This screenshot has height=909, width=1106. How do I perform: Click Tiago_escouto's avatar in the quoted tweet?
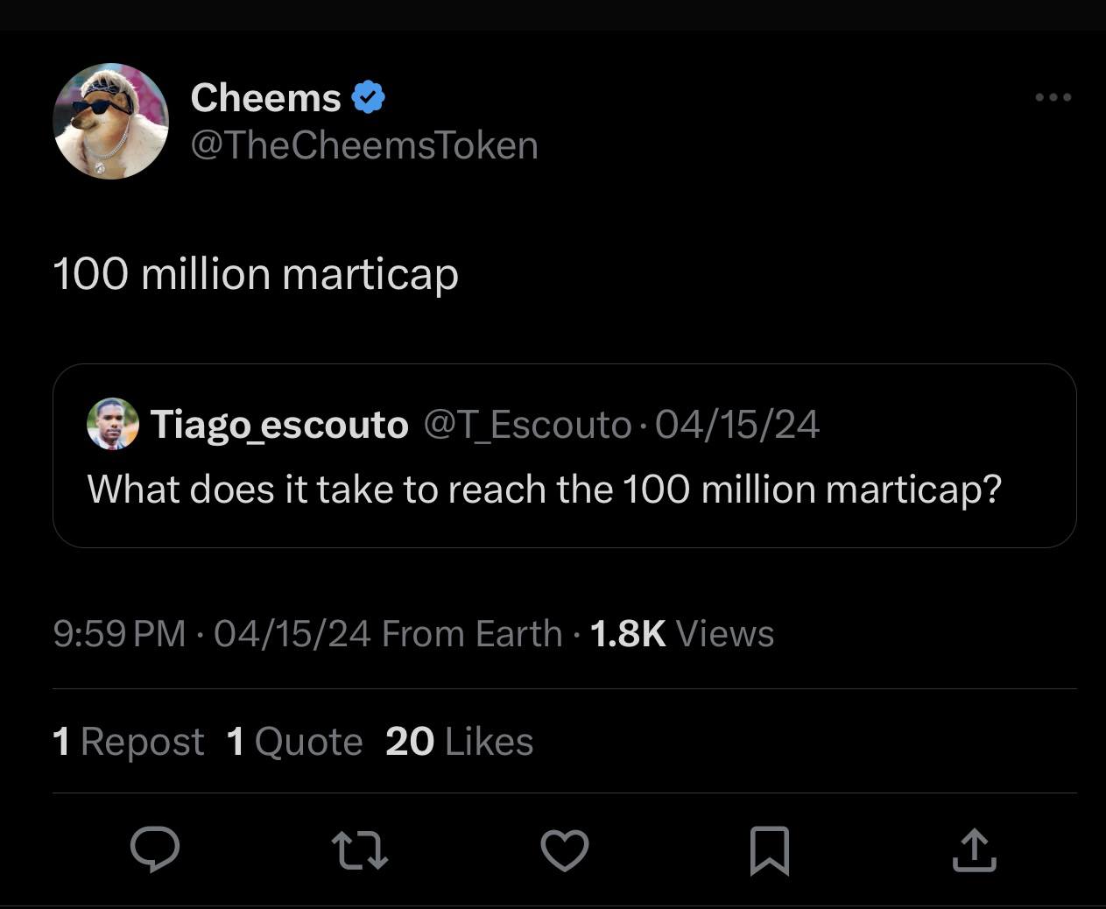point(113,425)
